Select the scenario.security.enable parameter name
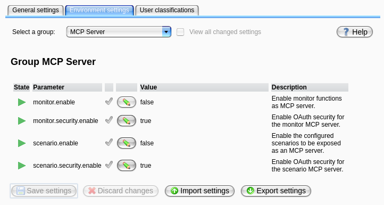 tap(67, 166)
